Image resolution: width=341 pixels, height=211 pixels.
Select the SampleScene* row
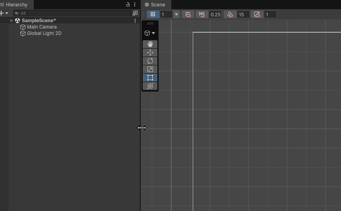pos(70,20)
